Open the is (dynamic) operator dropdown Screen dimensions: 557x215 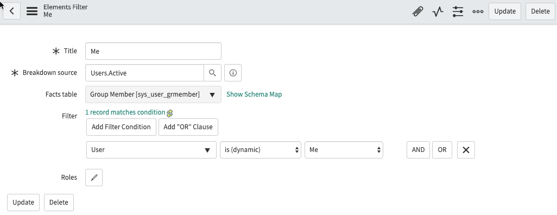(261, 150)
